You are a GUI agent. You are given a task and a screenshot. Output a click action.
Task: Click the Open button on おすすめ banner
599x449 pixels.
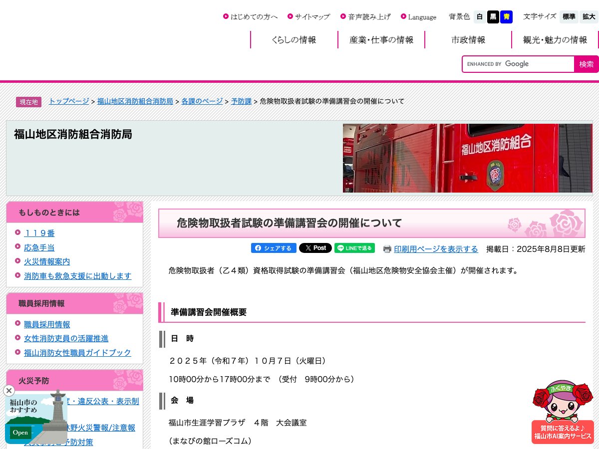point(20,433)
